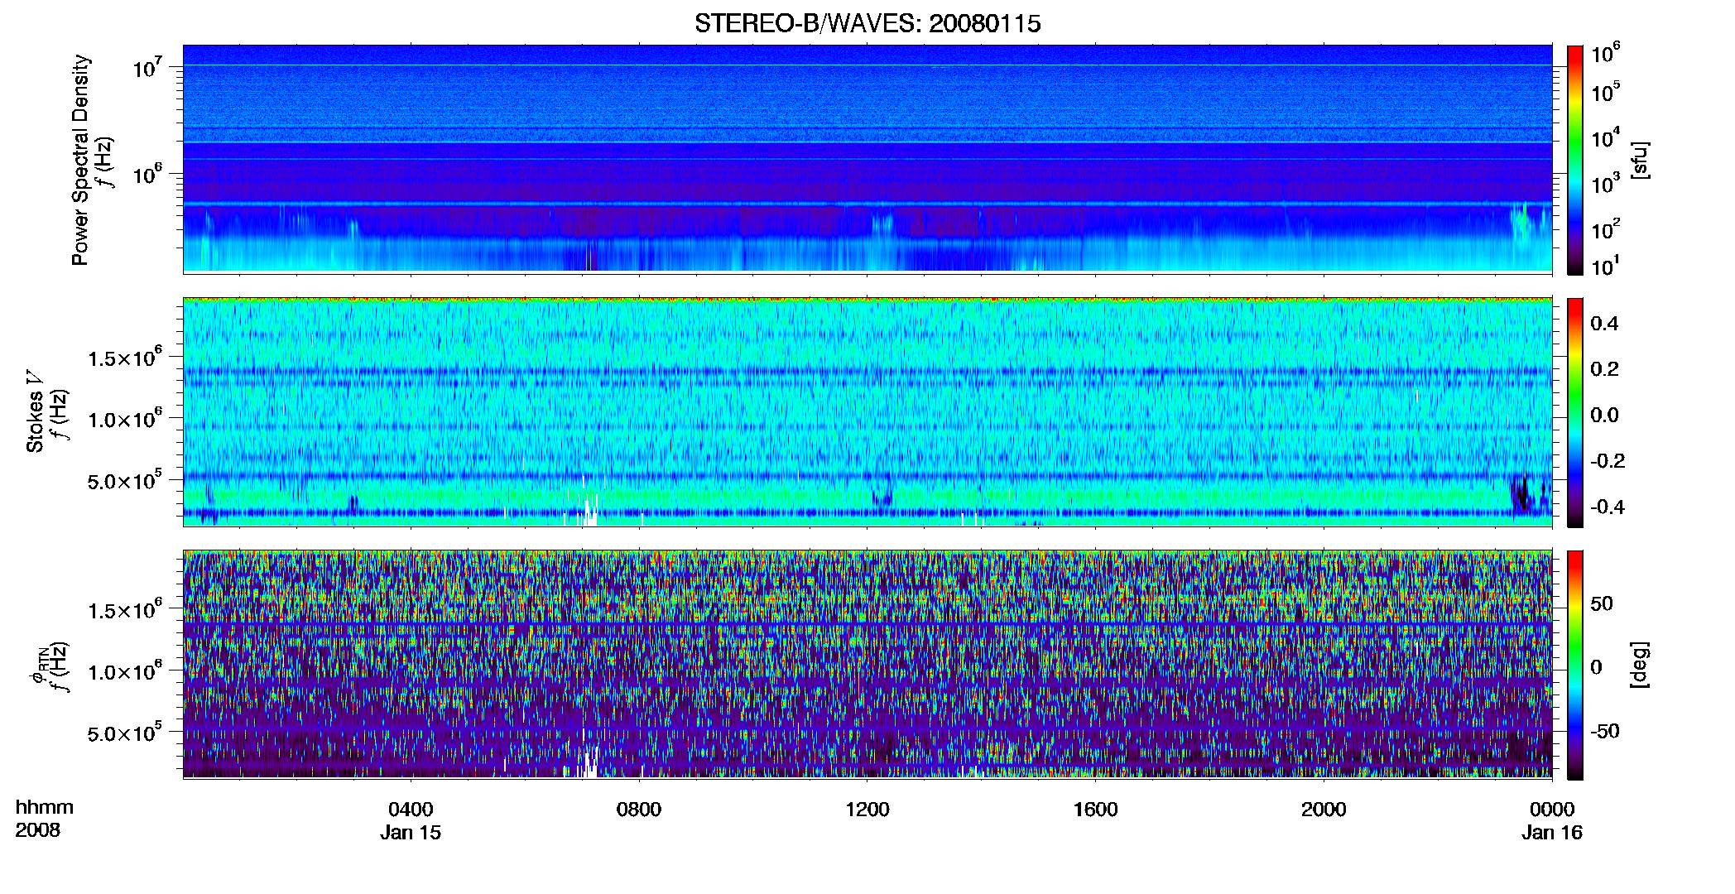
Task: Click the 0000 time tick label
Action: point(1552,810)
